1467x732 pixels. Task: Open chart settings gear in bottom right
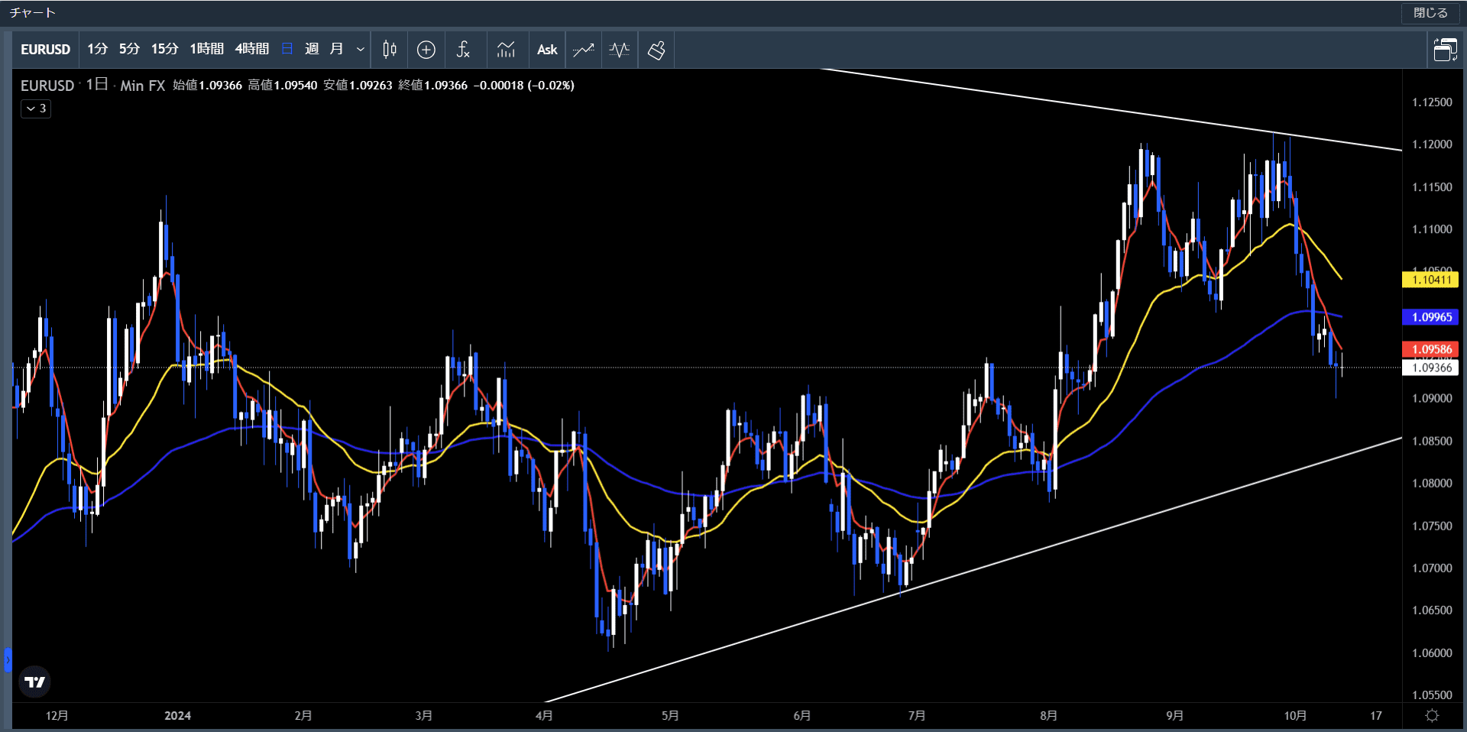coord(1433,715)
